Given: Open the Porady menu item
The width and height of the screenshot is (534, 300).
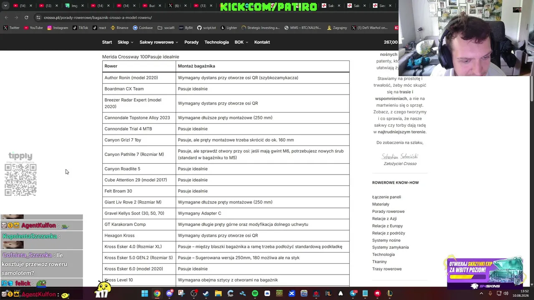Looking at the screenshot, I should [x=191, y=42].
